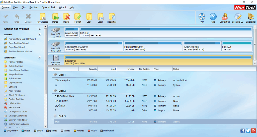Select E:(Other) partition block in disk map
The width and height of the screenshot is (257, 137).
237,46
